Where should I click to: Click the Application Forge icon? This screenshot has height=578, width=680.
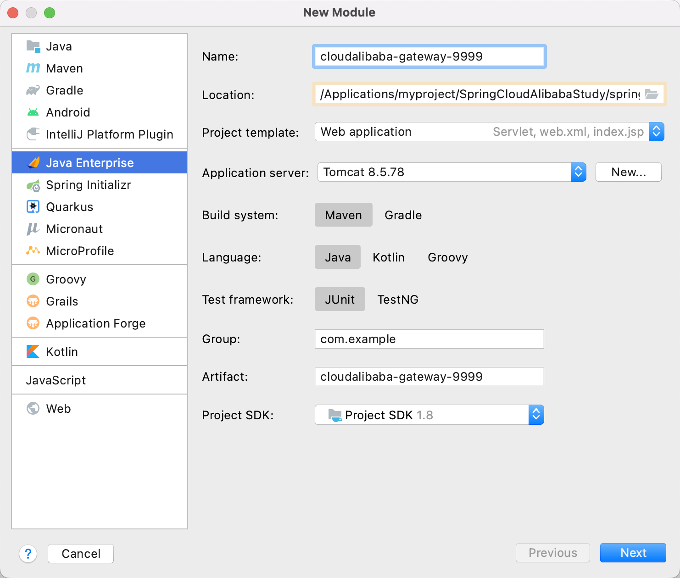tap(33, 323)
